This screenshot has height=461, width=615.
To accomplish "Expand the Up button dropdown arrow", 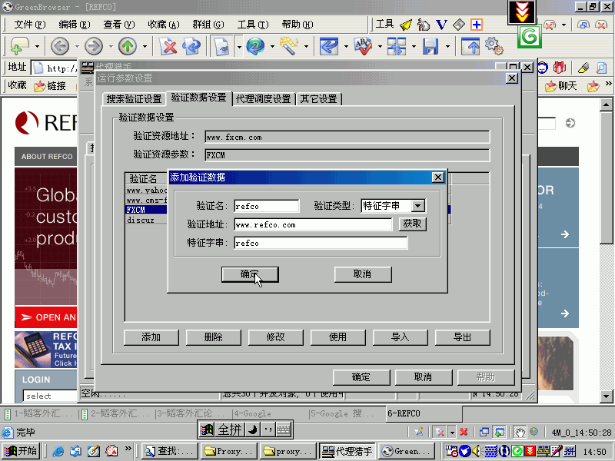I will 145,46.
